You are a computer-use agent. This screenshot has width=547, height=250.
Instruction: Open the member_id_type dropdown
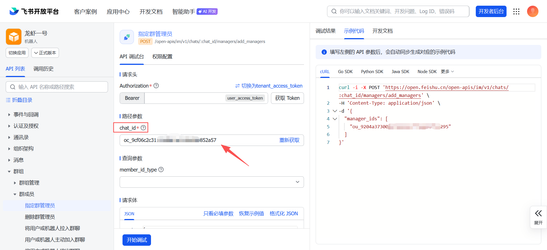(212, 182)
